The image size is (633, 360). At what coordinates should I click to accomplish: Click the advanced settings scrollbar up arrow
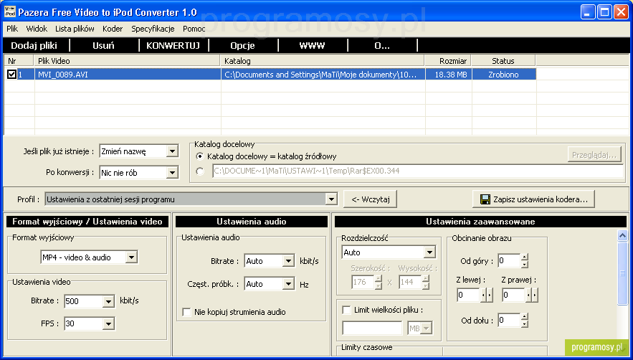623,236
